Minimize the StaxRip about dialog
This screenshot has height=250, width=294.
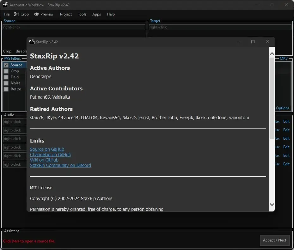point(238,42)
